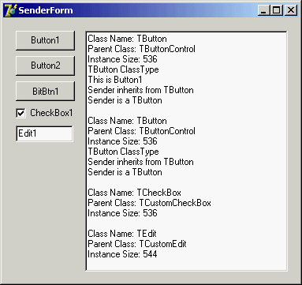Click the line 'Class Name: TCheckBox'
302x285 pixels.
[x=134, y=193]
